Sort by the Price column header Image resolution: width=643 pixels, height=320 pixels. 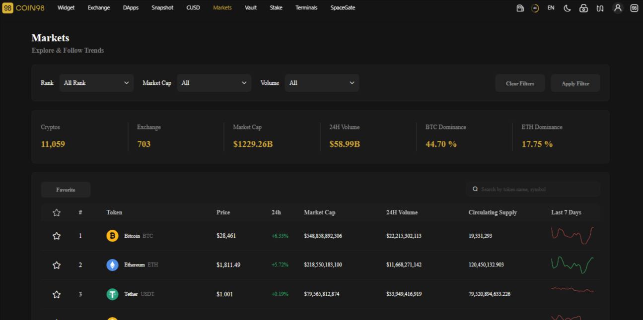pyautogui.click(x=223, y=212)
